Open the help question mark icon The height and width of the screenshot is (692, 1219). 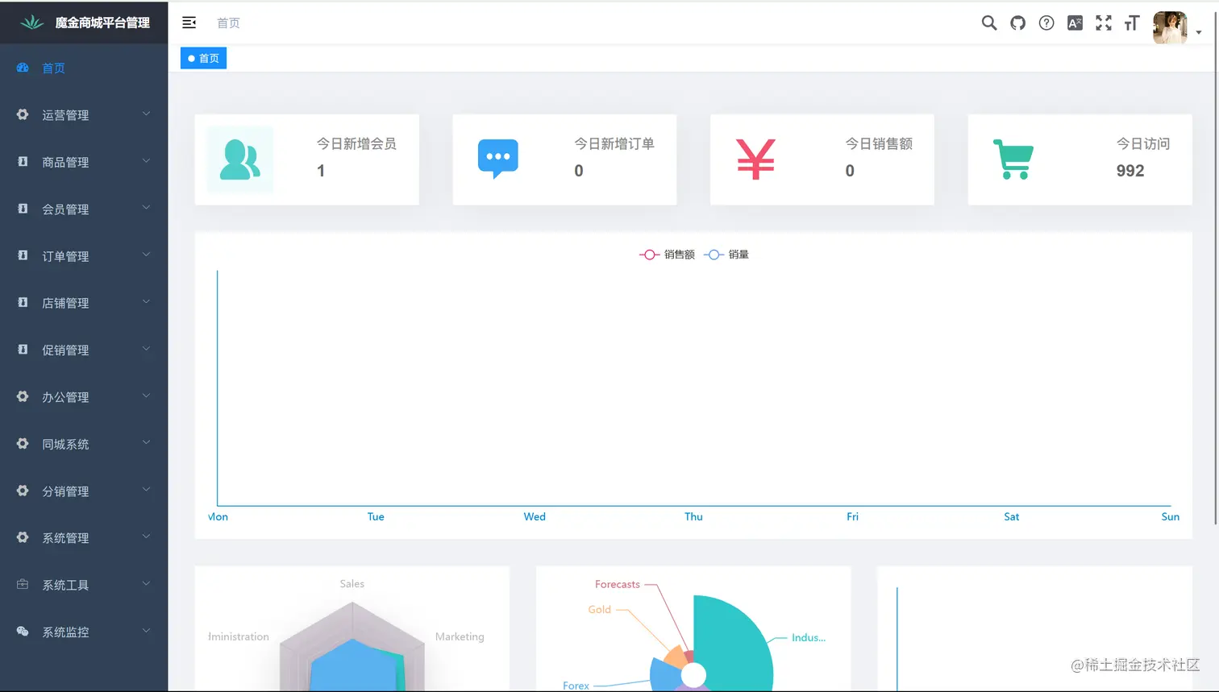(1046, 23)
